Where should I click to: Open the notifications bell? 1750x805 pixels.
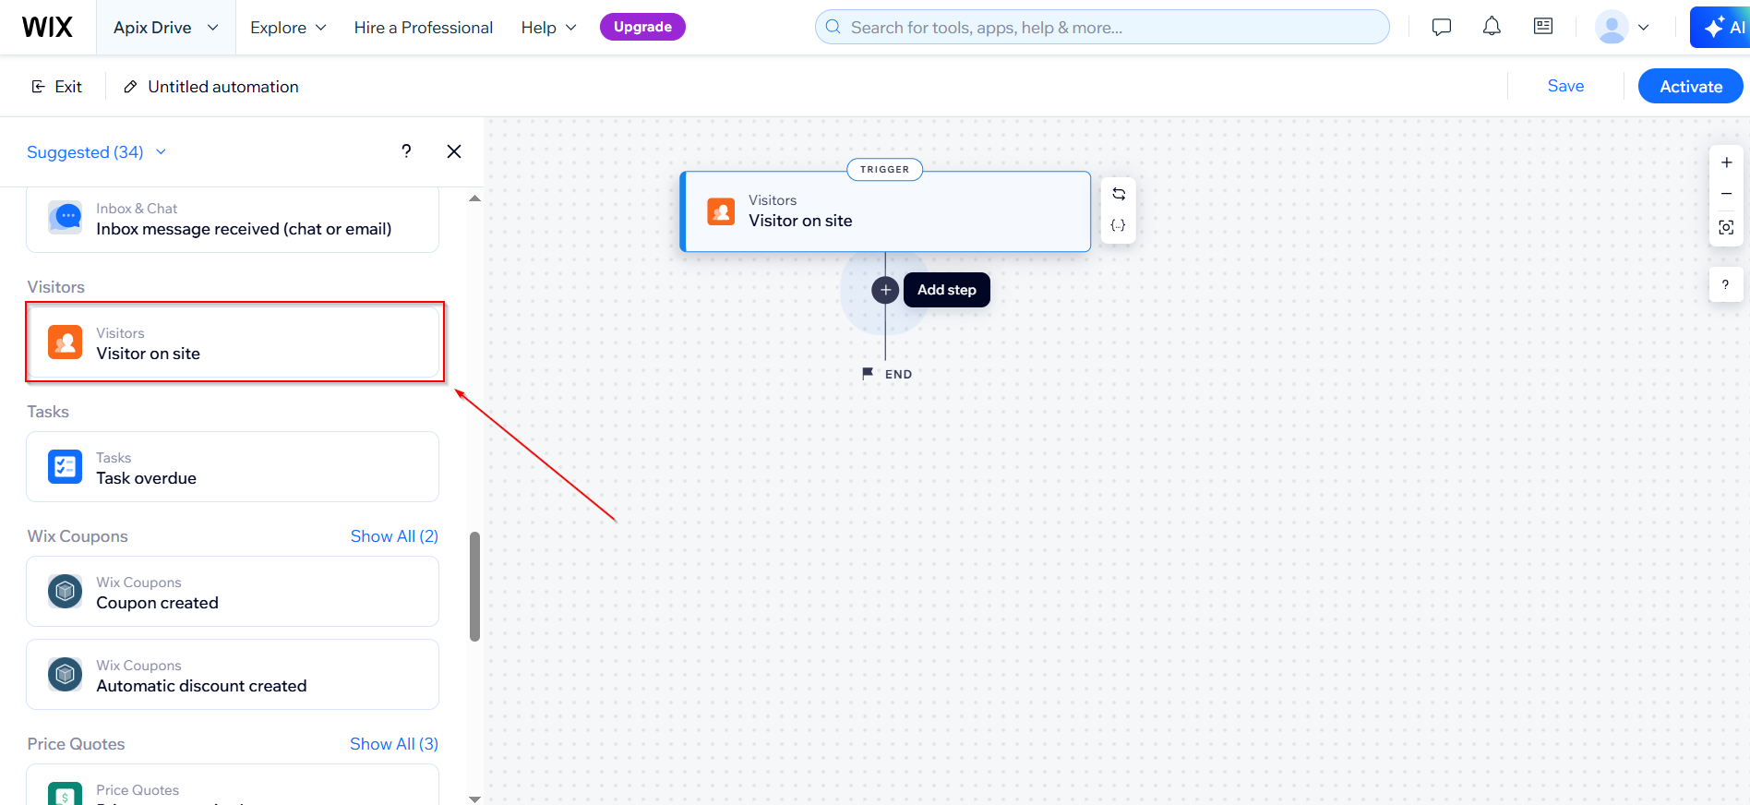click(x=1492, y=27)
